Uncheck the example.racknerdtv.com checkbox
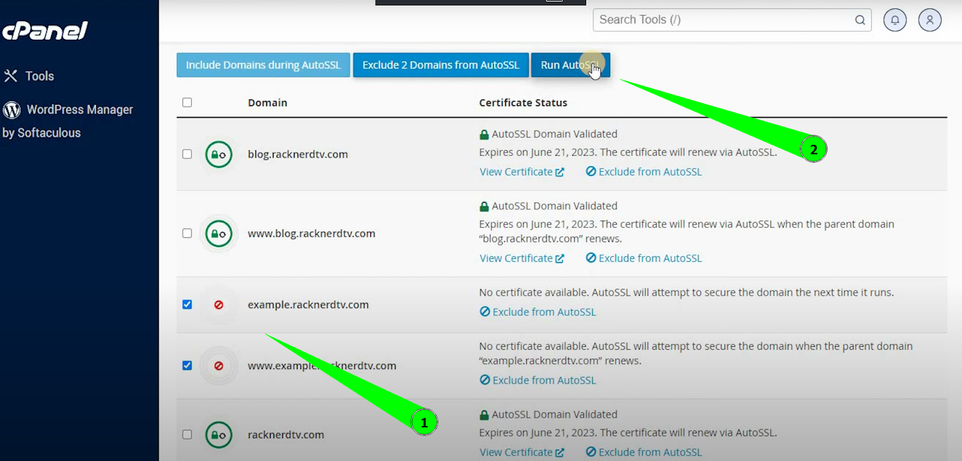The height and width of the screenshot is (461, 962). pos(187,304)
